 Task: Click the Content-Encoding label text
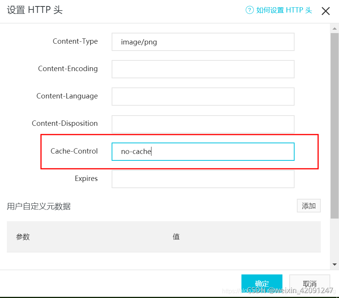68,68
